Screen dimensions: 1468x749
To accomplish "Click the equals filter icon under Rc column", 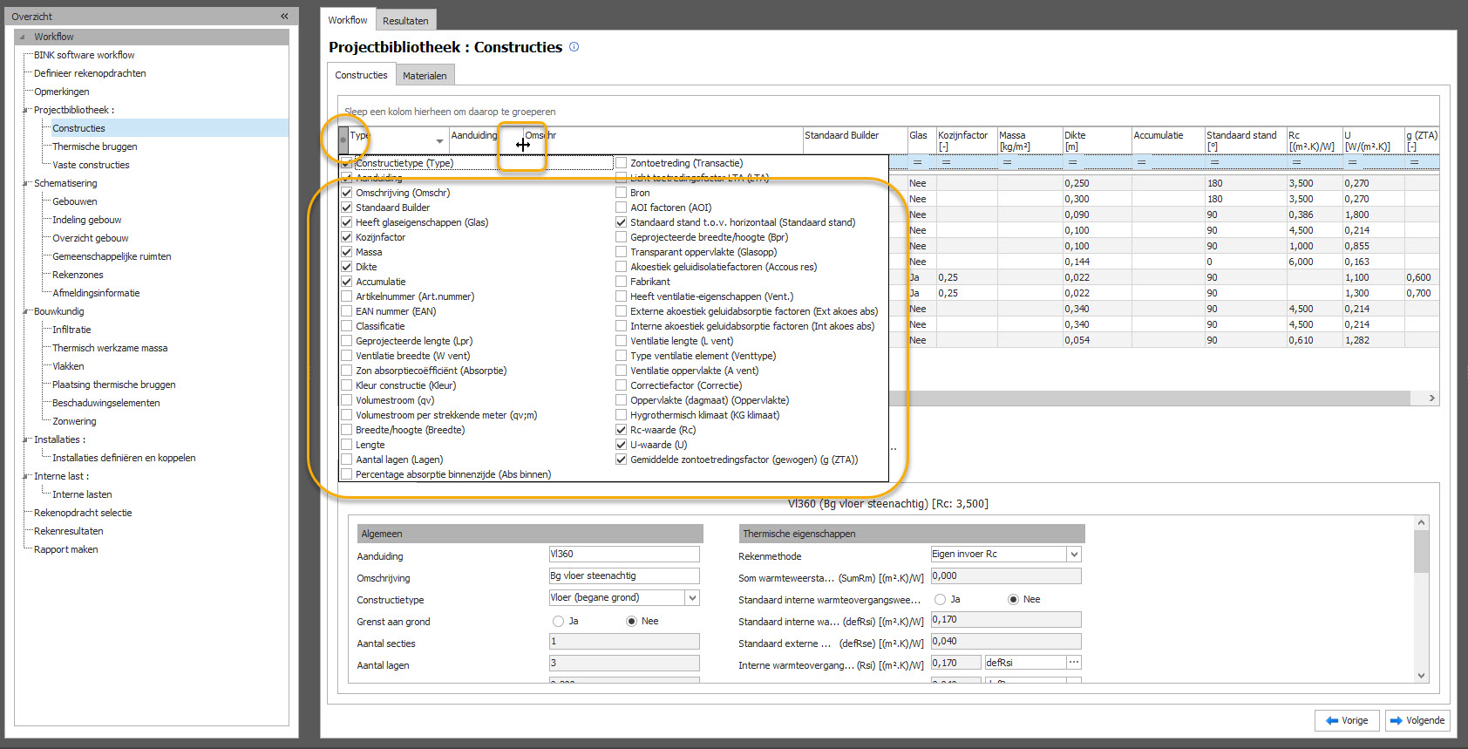I will tap(1296, 162).
